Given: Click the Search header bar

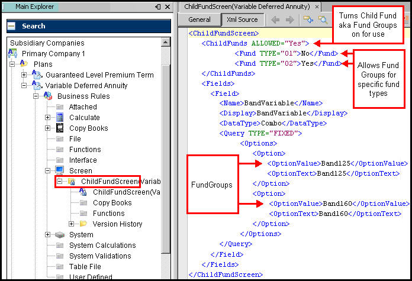Looking at the screenshot, I should coord(89,26).
